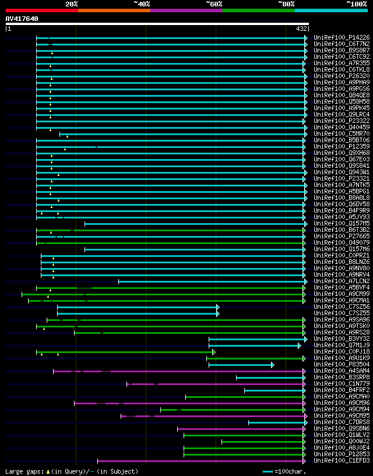This screenshot has height=476, width=373.
Task: Select the UniRef100_A9CM99 label
Action: [342, 294]
